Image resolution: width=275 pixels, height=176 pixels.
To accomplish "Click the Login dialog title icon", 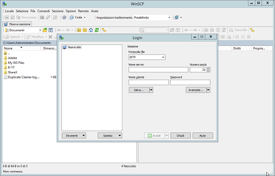I will pyautogui.click(x=61, y=38).
